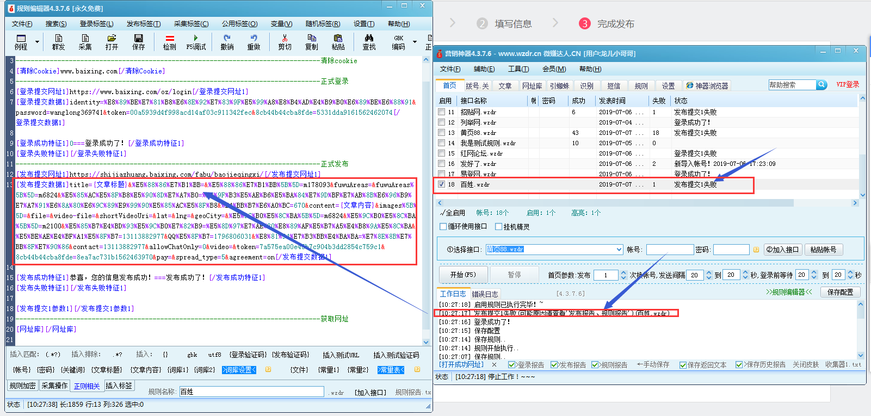The width and height of the screenshot is (871, 416).
Task: Click the 检测 red lines icon
Action: click(x=170, y=42)
